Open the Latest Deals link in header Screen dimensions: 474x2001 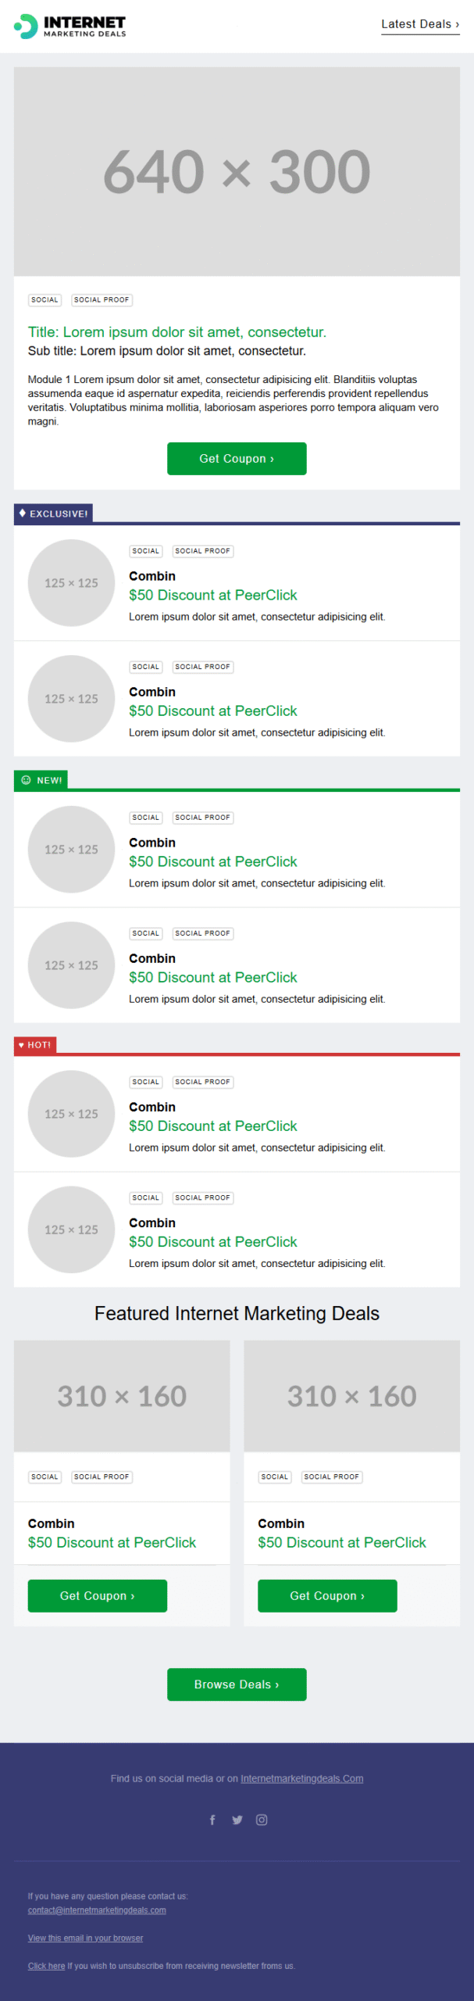coord(420,24)
